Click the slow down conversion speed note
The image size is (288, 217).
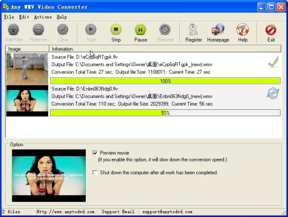click(x=162, y=160)
